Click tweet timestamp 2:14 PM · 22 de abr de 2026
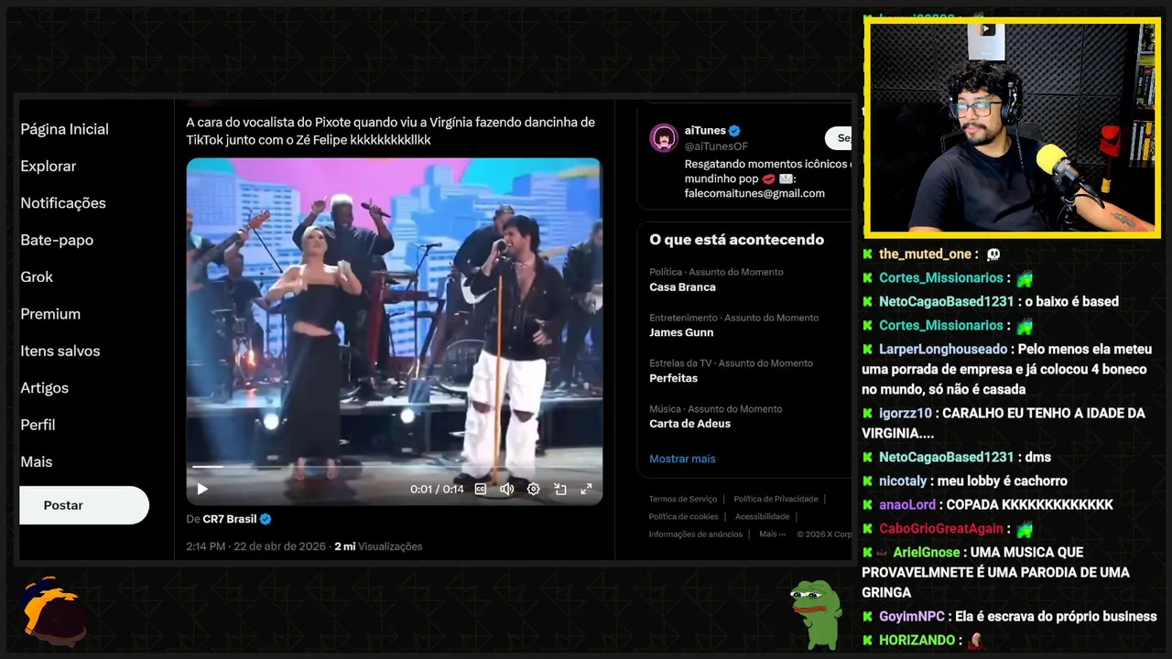This screenshot has height=659, width=1172. tap(255, 546)
